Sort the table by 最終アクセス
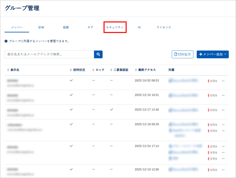Image resolution: width=236 pixels, height=178 pixels. coord(145,70)
